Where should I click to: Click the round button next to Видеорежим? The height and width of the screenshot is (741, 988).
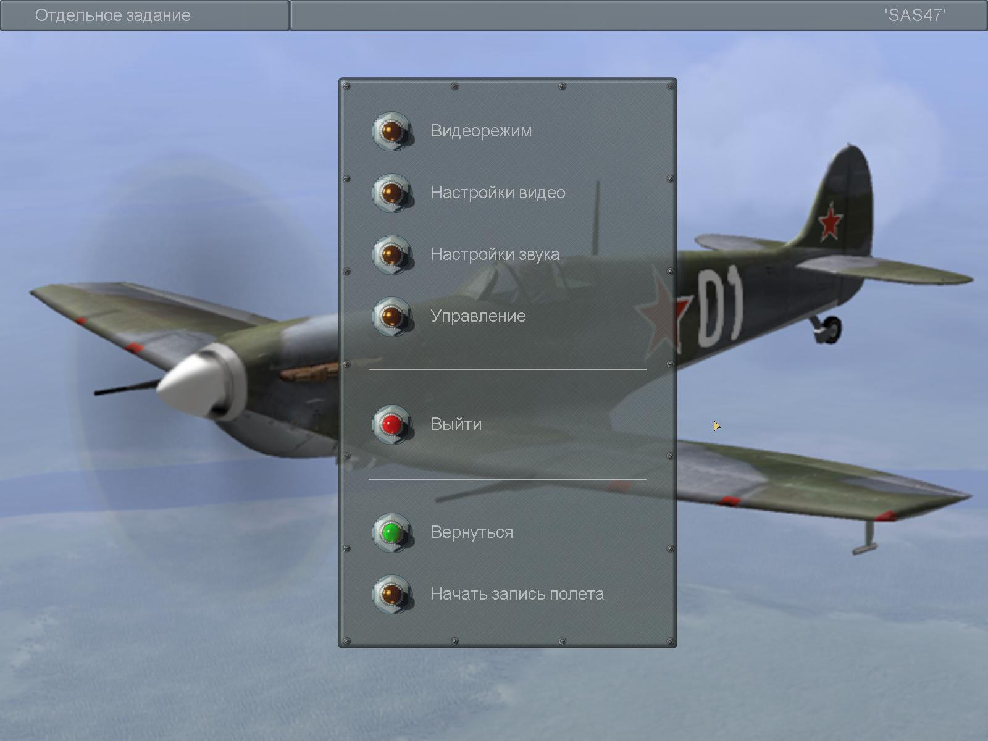point(392,131)
